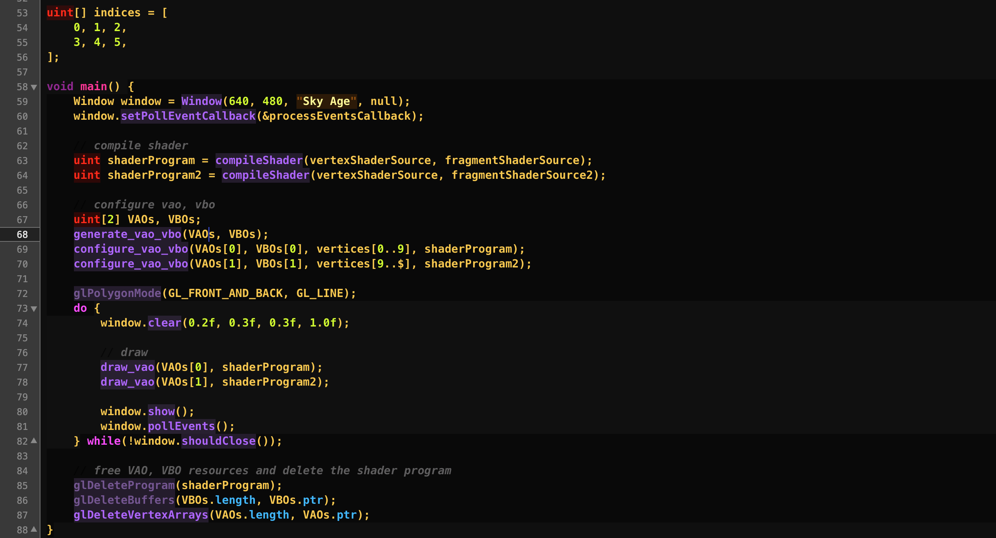Place cursor on the compileShader call for shaderProgram2
The image size is (996, 538).
pyautogui.click(x=266, y=175)
